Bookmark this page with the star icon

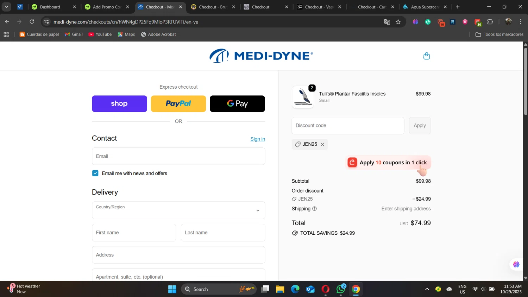point(398,22)
